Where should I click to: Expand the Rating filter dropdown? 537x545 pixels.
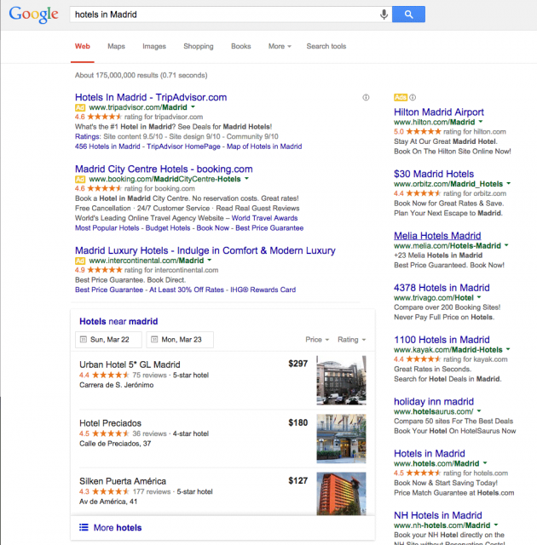click(350, 340)
